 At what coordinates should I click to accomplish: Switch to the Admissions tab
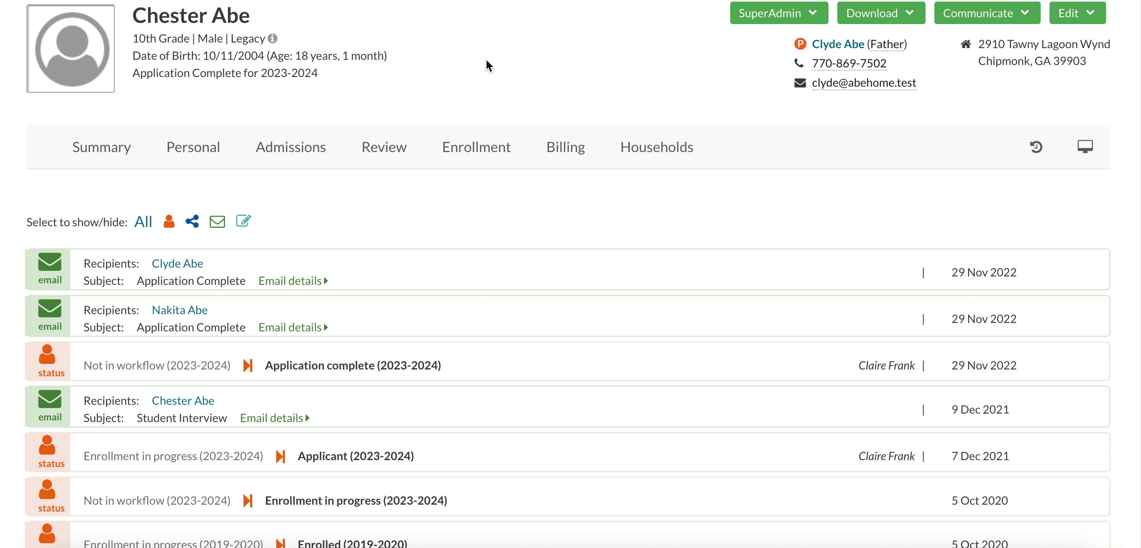point(290,147)
